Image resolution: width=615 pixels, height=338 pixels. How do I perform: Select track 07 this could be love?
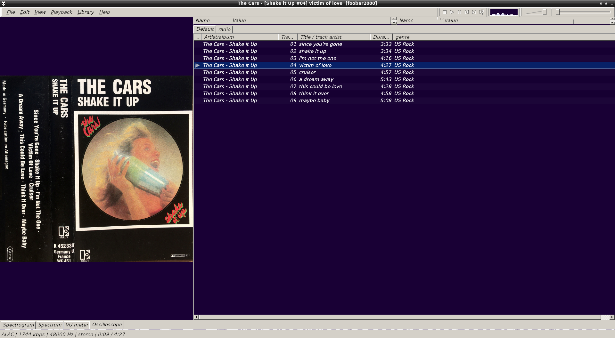404,86
